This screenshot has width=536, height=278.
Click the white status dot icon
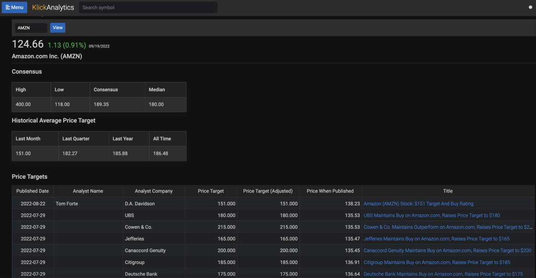click(x=530, y=7)
